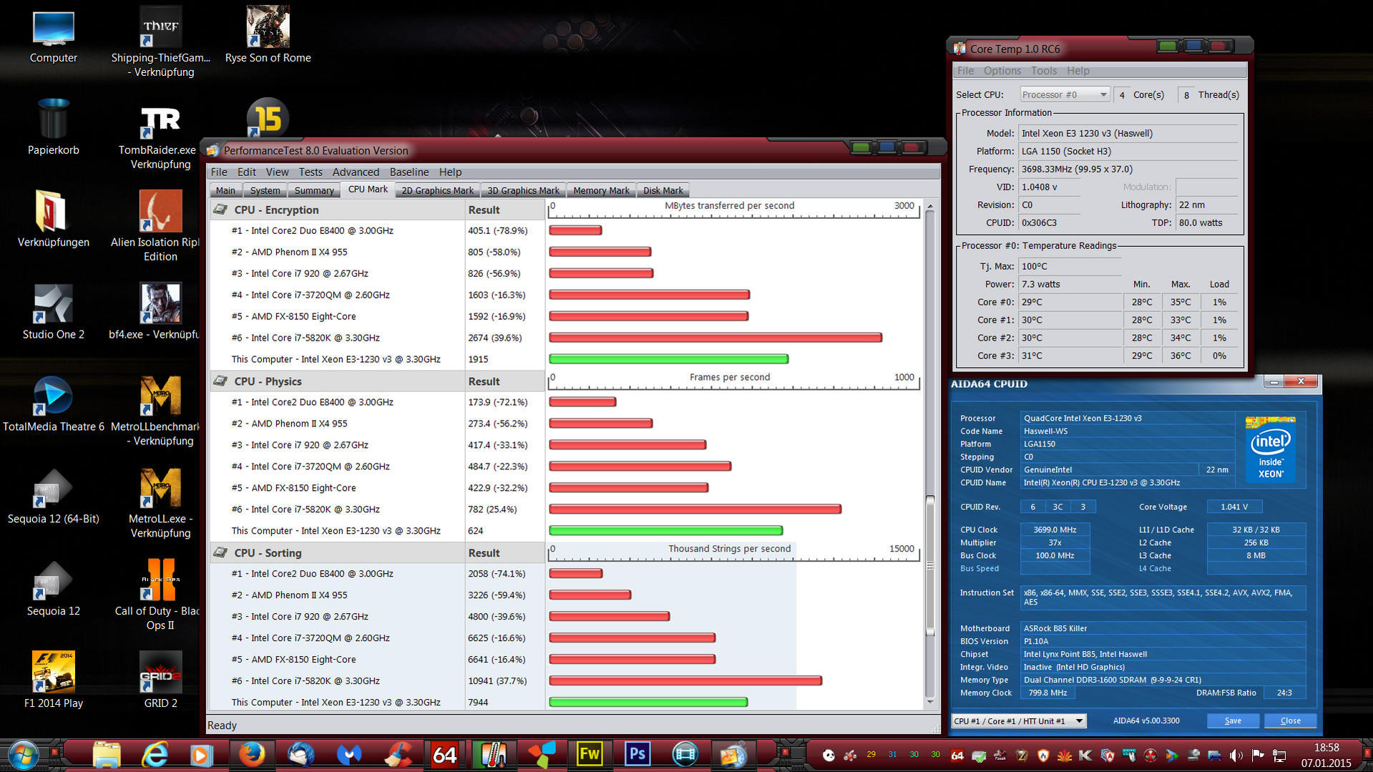Open Ryse Son of Rome shortcut
1373x772 pixels.
tap(268, 36)
